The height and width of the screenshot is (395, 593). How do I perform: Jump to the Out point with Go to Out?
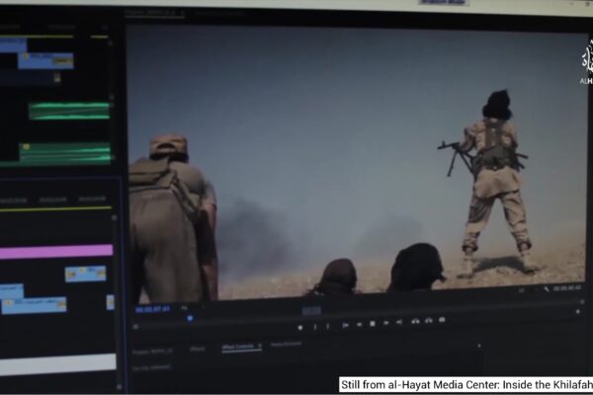pyautogui.click(x=399, y=322)
